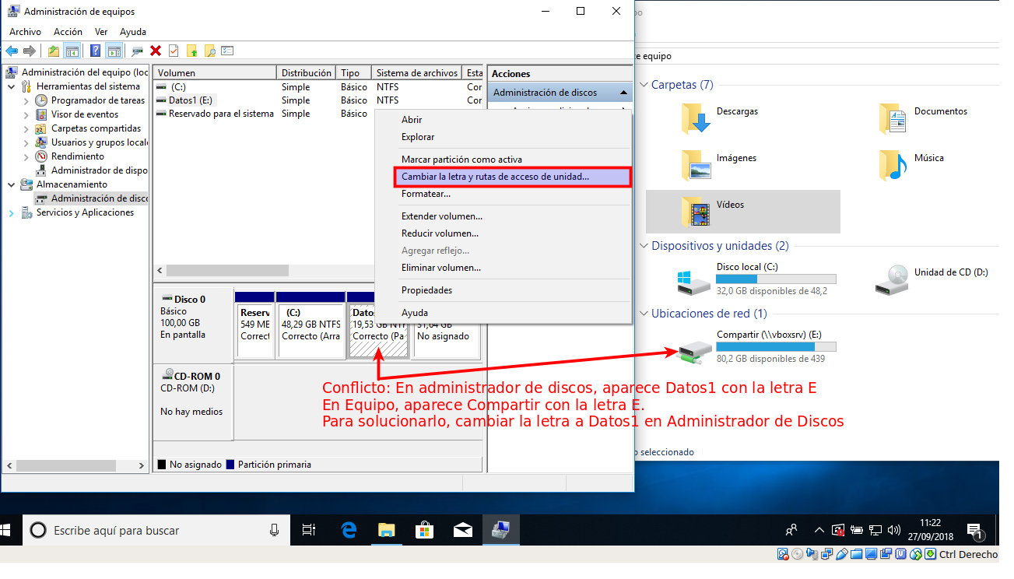Click the checkmark page toolbar icon
Screen dimensions: 1014x579
[173, 51]
